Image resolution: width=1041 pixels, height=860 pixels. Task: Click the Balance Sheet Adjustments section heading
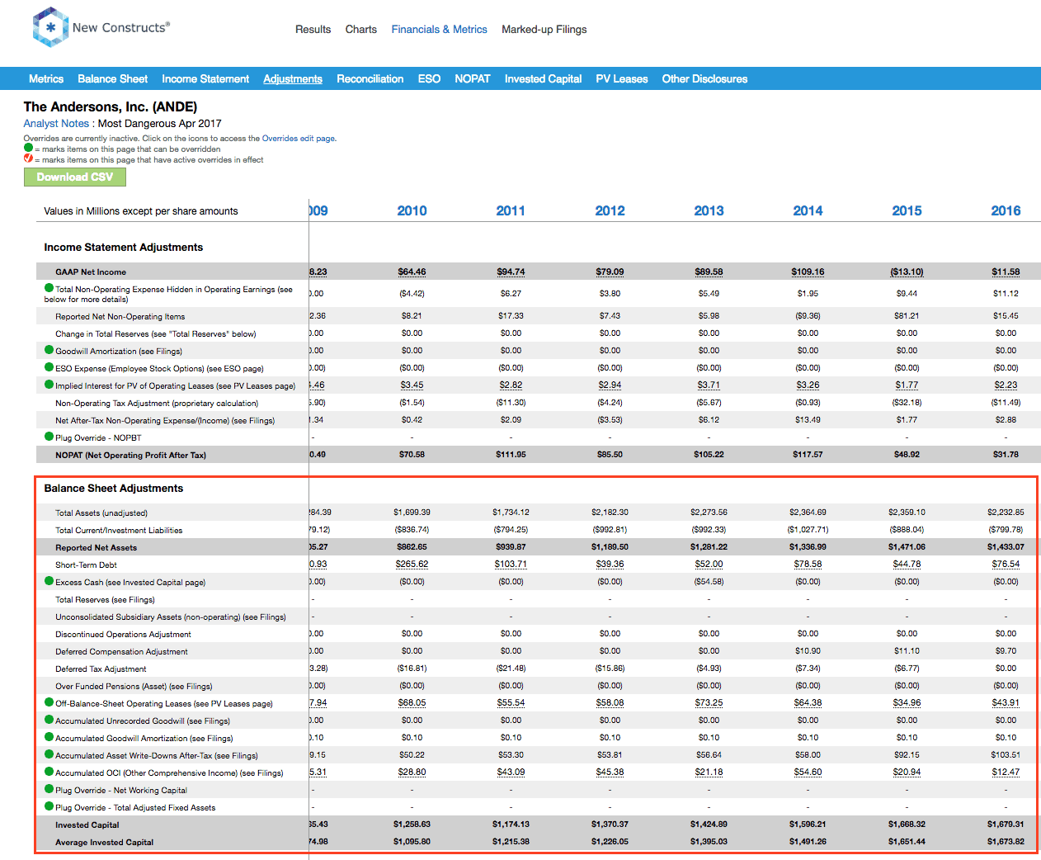point(114,489)
